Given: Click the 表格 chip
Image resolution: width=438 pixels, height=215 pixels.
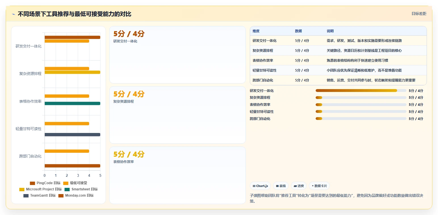Looking at the screenshot, I should click(x=281, y=186).
